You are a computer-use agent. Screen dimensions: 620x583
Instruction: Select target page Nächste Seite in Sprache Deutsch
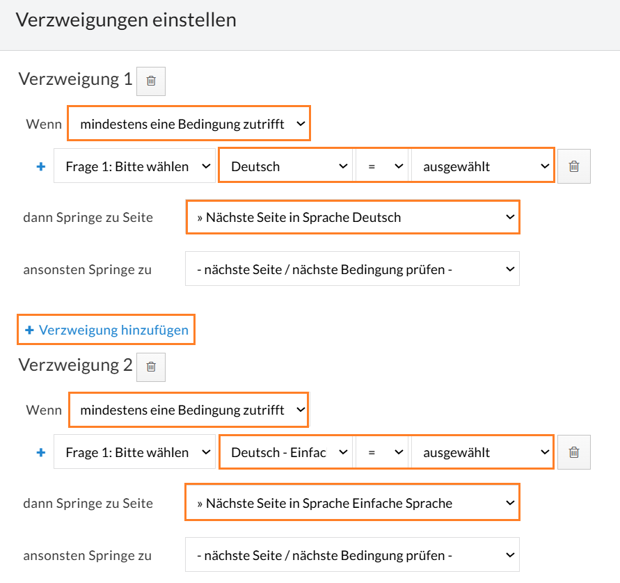click(x=353, y=217)
